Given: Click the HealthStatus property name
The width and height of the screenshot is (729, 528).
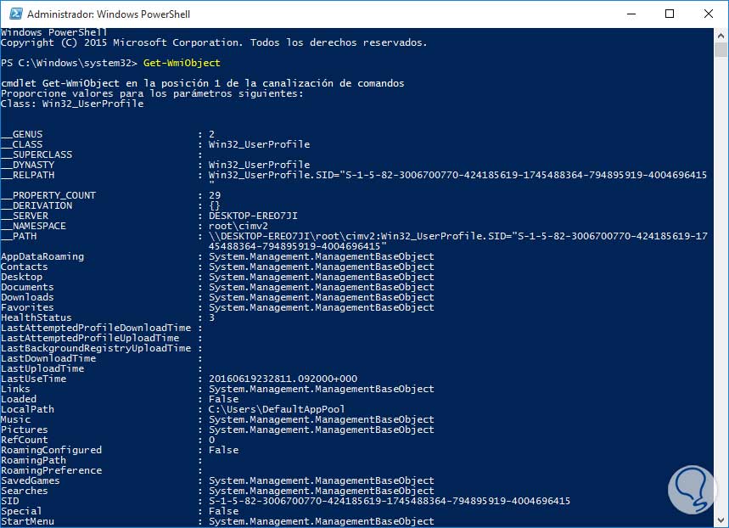Looking at the screenshot, I should (36, 317).
